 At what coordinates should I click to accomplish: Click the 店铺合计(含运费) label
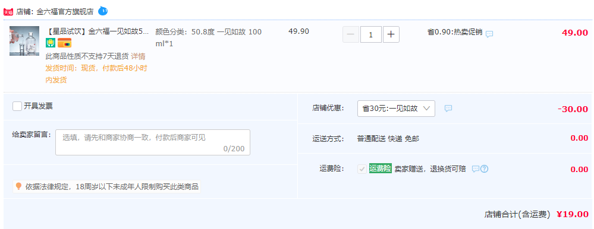click(x=517, y=215)
